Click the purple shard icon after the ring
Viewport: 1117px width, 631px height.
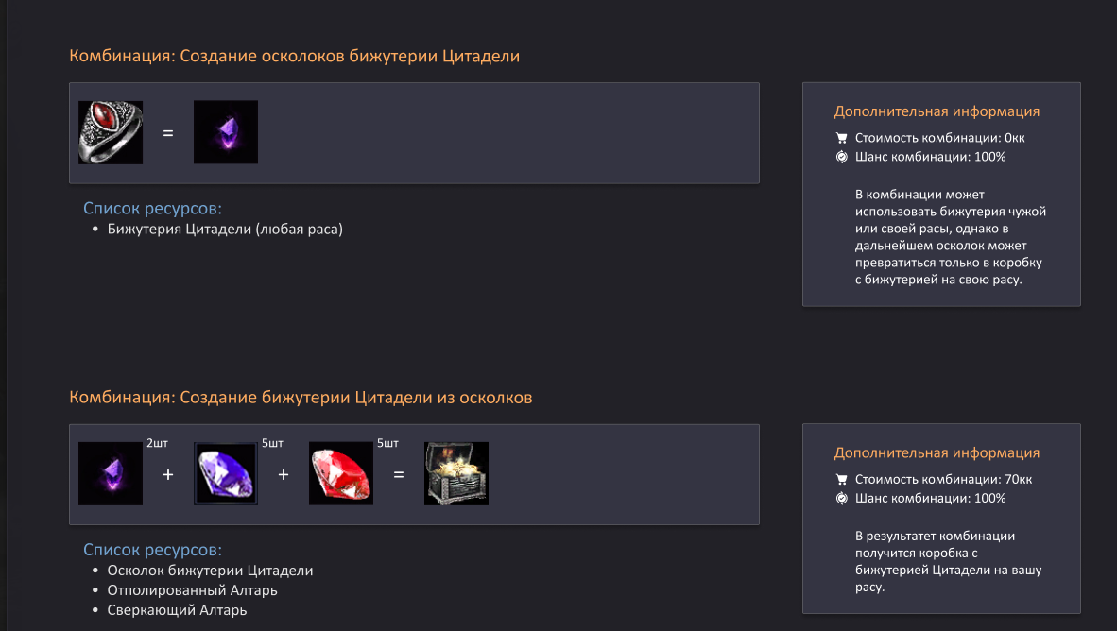[x=226, y=133]
